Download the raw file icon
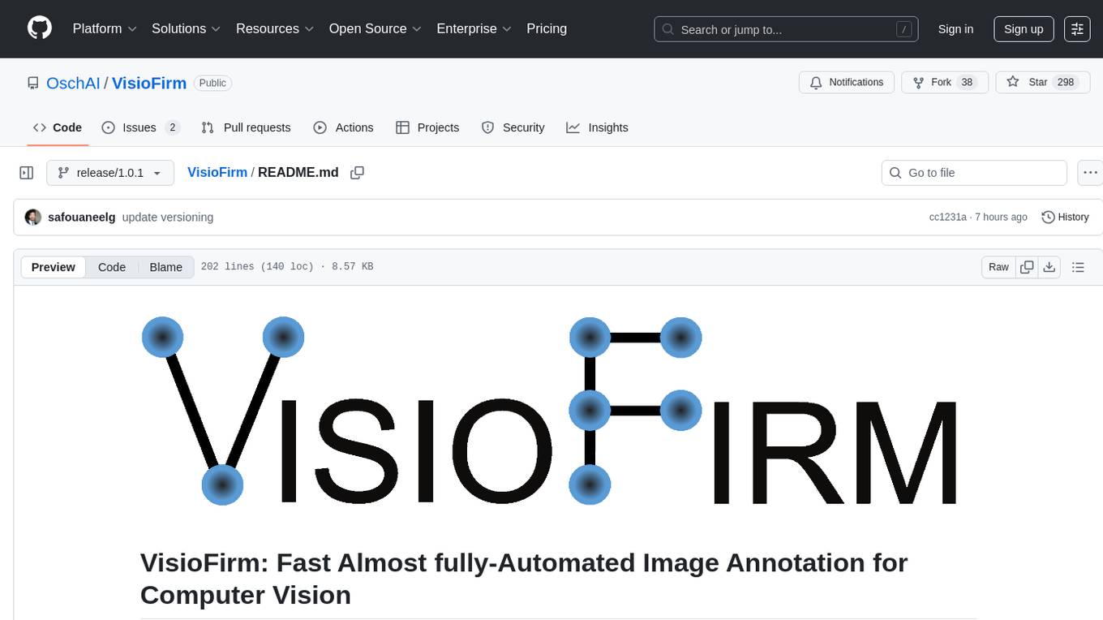 1049,267
